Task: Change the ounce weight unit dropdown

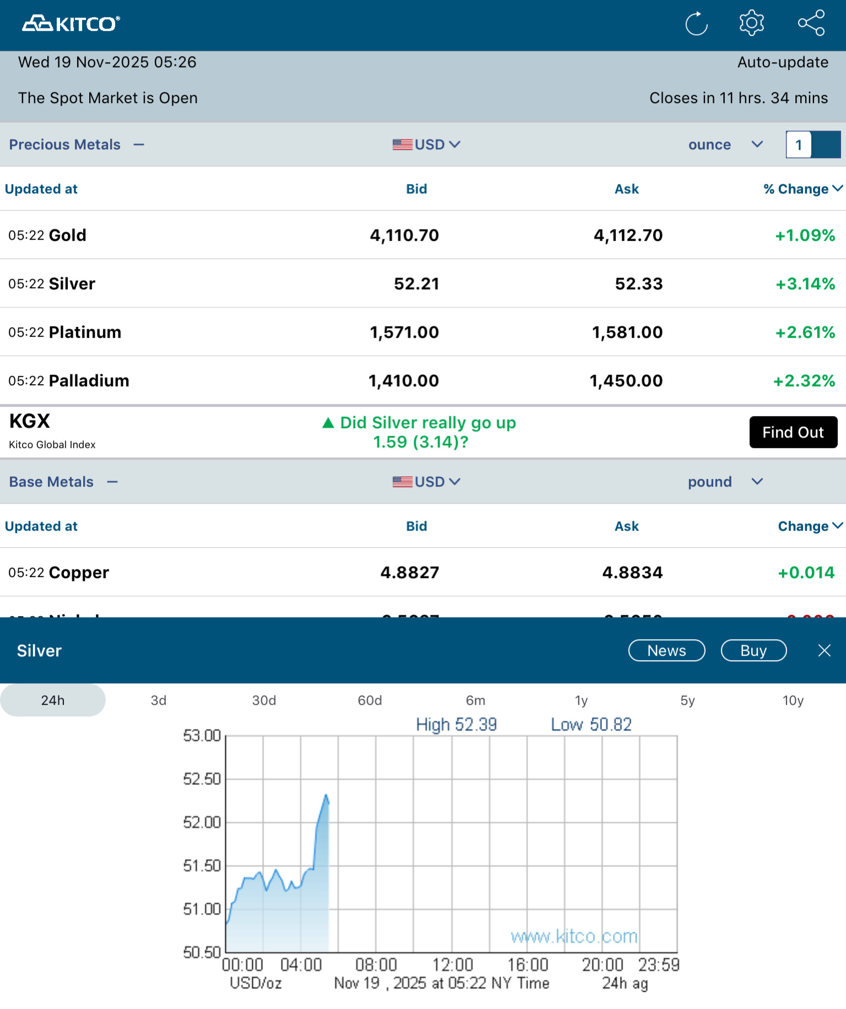Action: click(725, 144)
